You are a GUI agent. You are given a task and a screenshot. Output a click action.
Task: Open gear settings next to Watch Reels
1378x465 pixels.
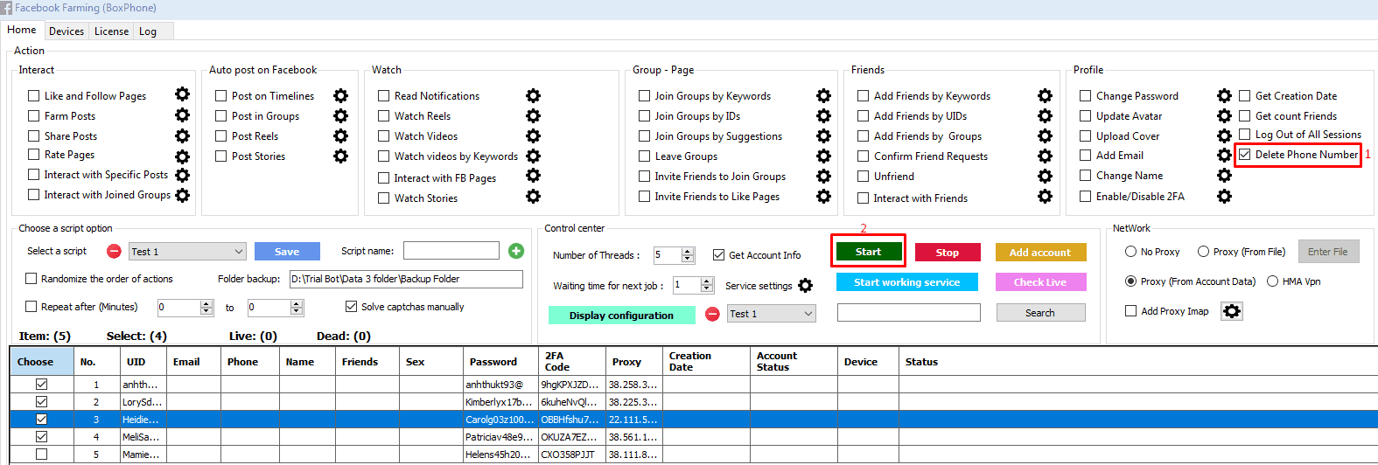pos(533,116)
